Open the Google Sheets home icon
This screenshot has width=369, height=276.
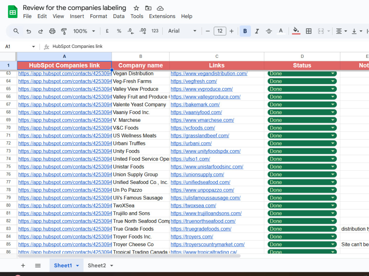click(13, 12)
